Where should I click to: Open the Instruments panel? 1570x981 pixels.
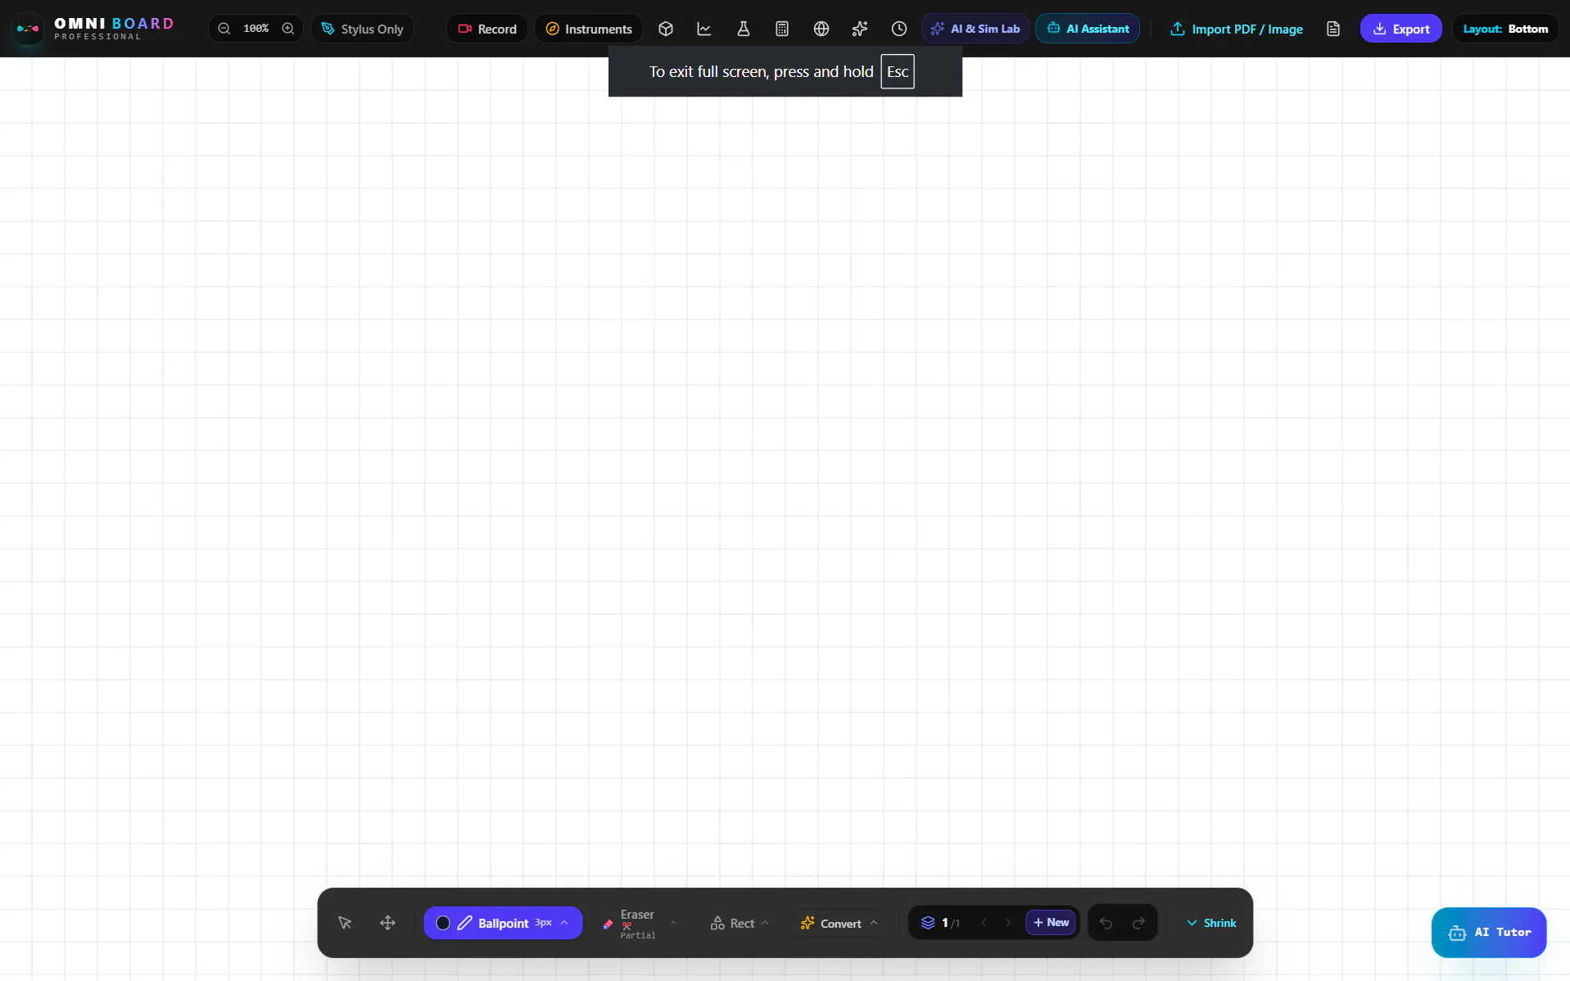[589, 29]
